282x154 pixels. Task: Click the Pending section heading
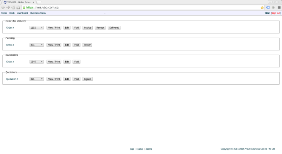coord(10,38)
